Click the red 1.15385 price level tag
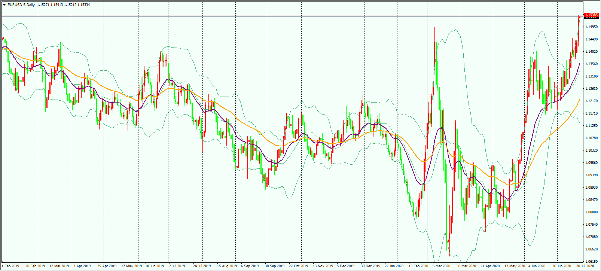Image resolution: width=601 pixels, height=271 pixels. coord(591,15)
